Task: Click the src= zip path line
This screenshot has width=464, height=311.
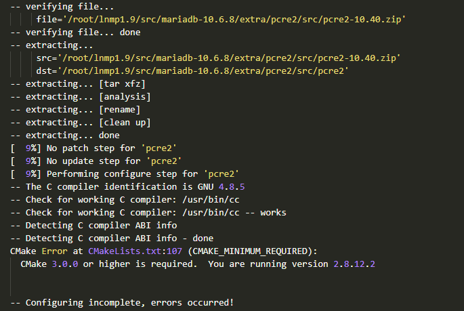Action: 218,59
